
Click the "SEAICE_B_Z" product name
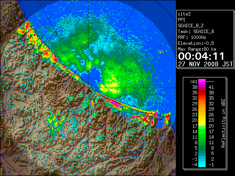[191, 26]
